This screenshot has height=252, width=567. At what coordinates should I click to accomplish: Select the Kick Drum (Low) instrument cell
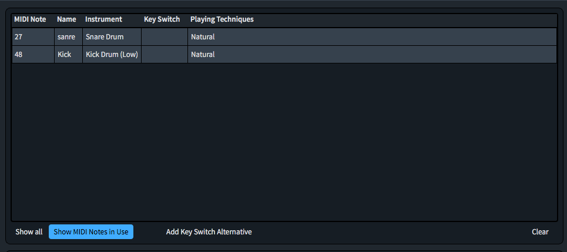(112, 55)
